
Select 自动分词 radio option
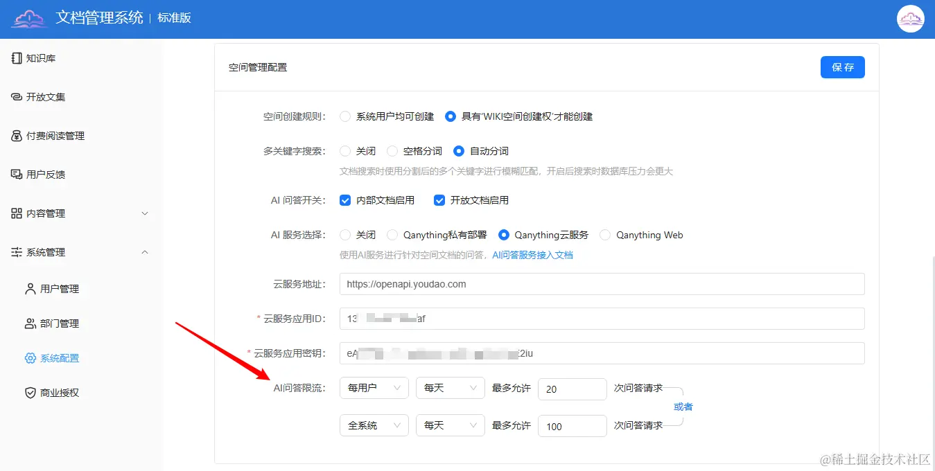(459, 151)
